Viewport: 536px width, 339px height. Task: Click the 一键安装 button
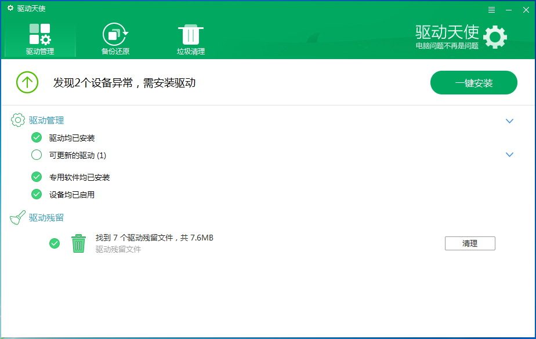coord(473,83)
